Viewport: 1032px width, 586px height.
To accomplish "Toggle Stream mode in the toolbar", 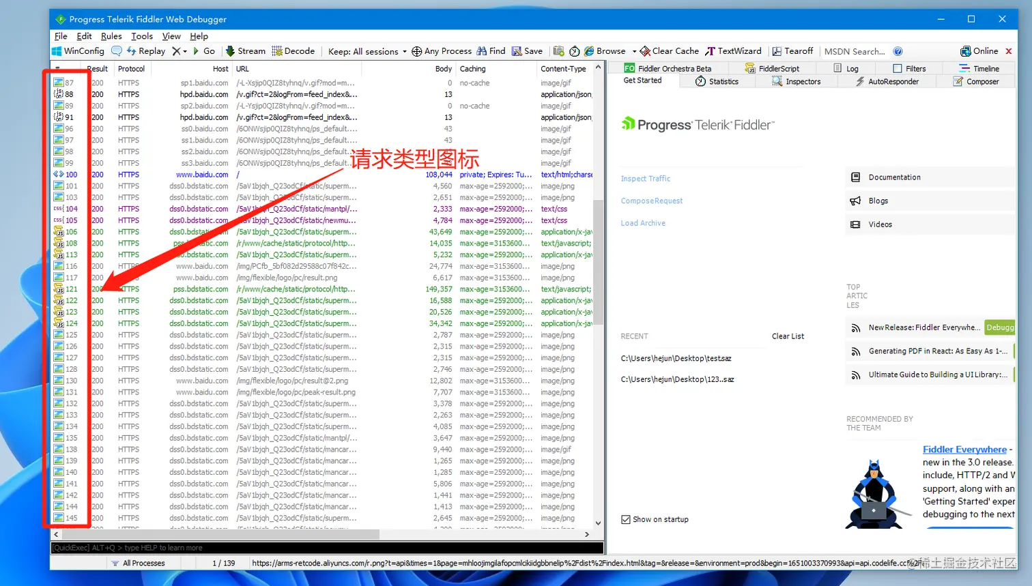I will coord(245,51).
